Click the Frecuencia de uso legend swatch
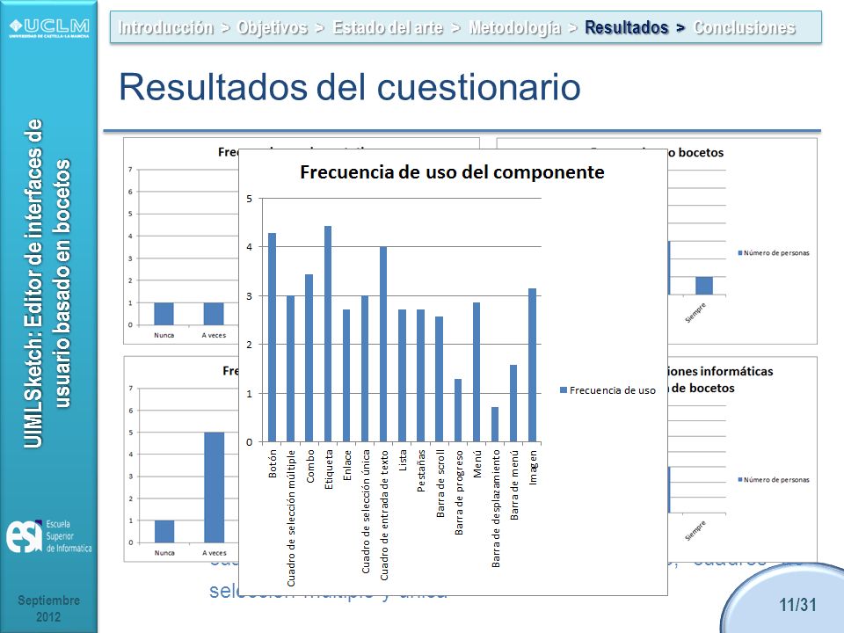 [x=564, y=390]
